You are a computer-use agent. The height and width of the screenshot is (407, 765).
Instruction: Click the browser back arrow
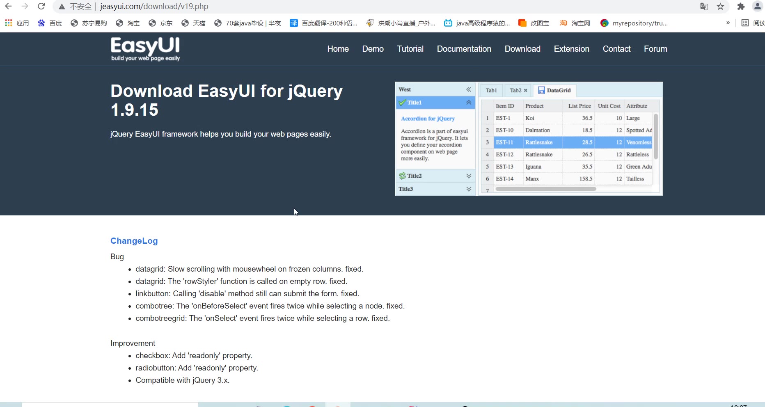click(x=8, y=6)
